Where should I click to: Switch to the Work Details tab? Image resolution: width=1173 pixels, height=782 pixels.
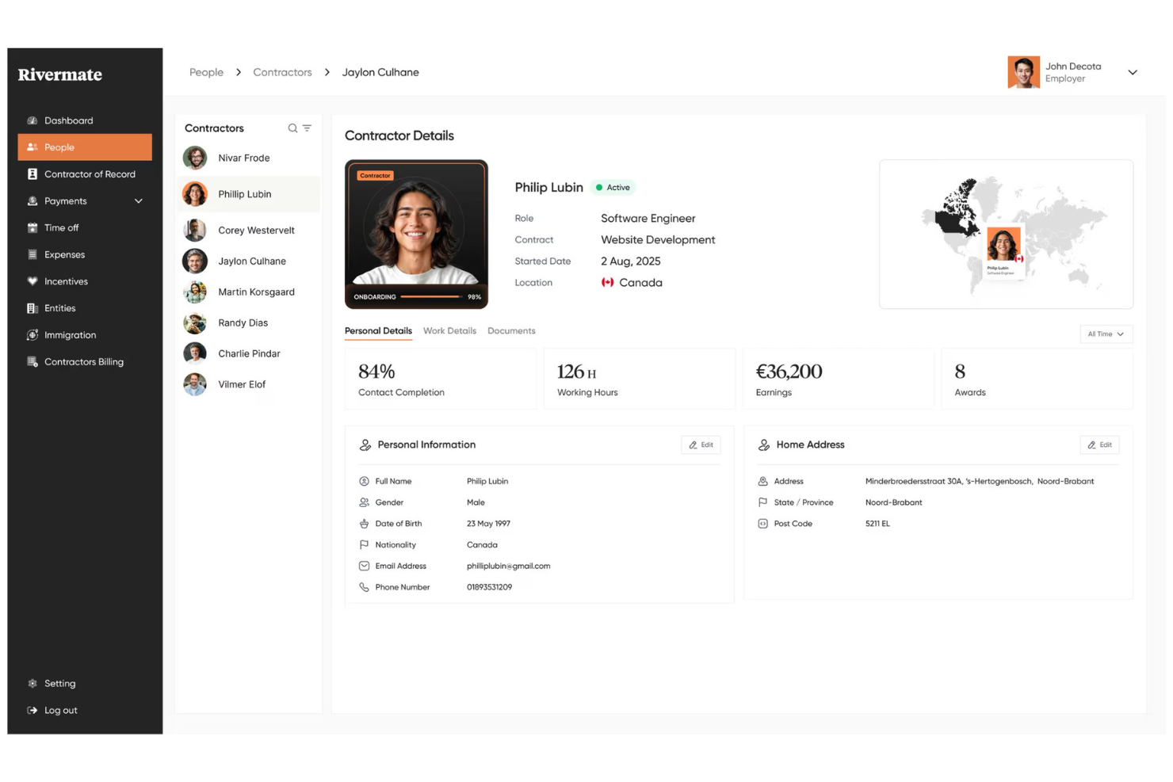point(449,330)
